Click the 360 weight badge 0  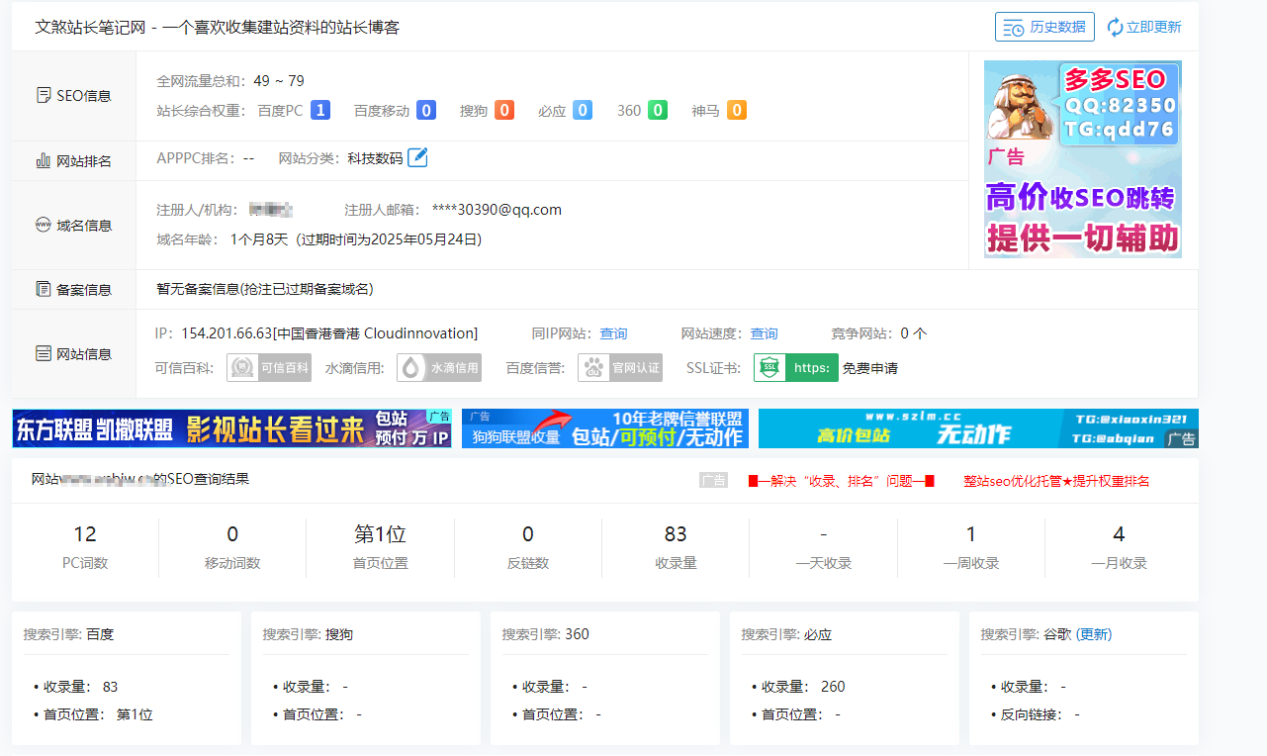[658, 110]
